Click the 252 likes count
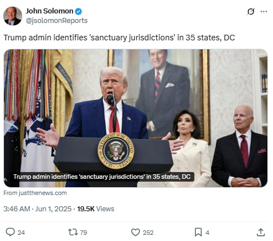The width and height of the screenshot is (273, 241). tap(148, 233)
